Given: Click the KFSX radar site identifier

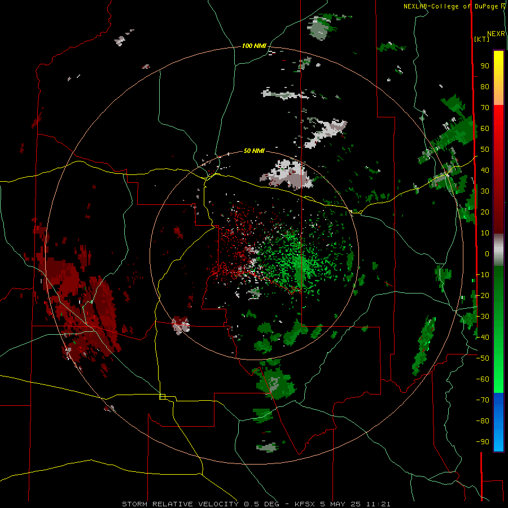Looking at the screenshot, I should 305,504.
